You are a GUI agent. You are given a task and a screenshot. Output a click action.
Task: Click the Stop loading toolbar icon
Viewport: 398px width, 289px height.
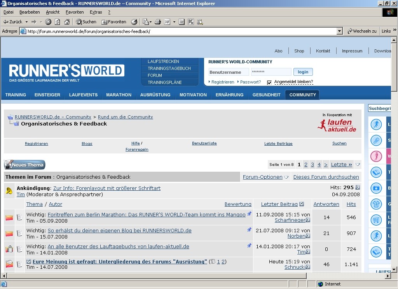(x=48, y=22)
